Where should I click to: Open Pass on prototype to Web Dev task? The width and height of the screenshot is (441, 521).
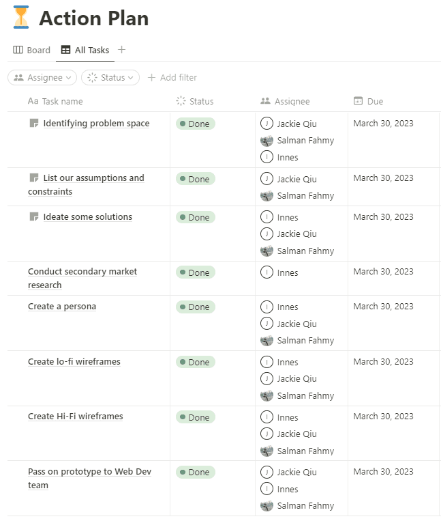click(x=89, y=478)
